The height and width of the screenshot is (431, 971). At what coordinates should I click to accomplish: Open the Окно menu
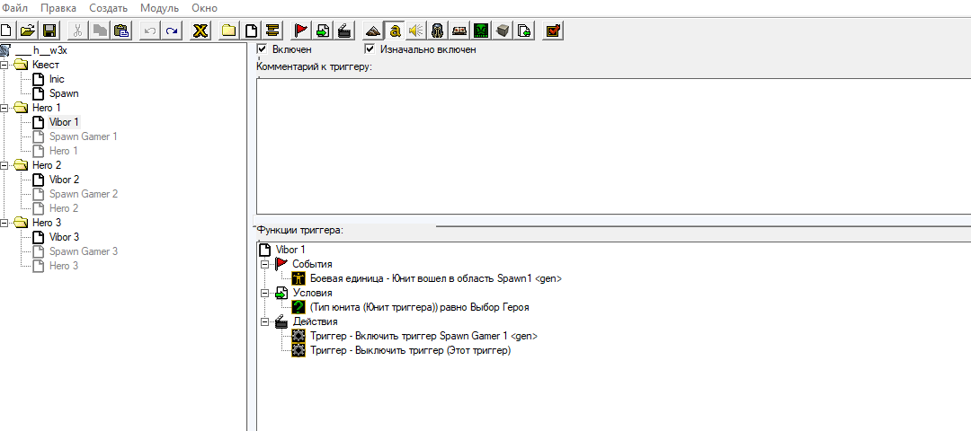(x=204, y=8)
